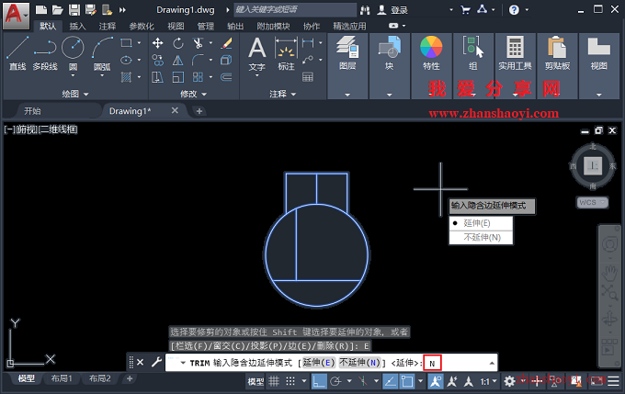
Task: Click the Erase tool icon
Action: point(226,43)
